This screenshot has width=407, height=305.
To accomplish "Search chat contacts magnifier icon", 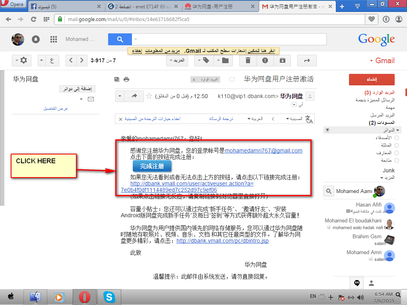I will click(x=329, y=191).
